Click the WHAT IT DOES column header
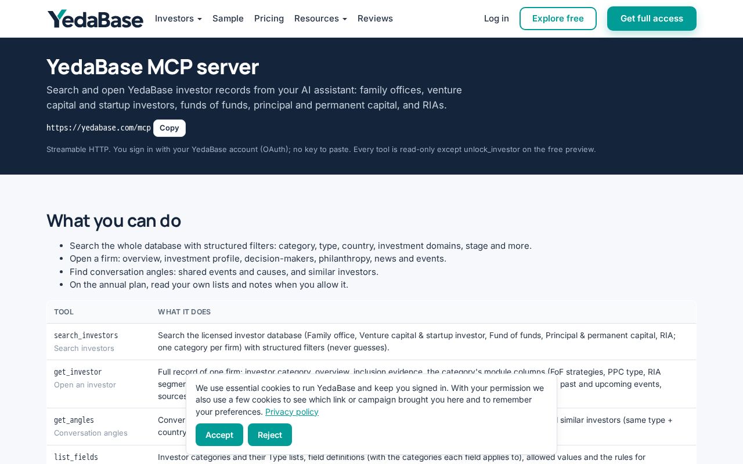 [x=184, y=312]
